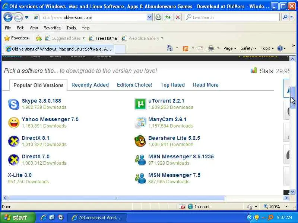The height and width of the screenshot is (223, 298).
Task: Expand the address bar history dropdown
Action: click(150, 17)
